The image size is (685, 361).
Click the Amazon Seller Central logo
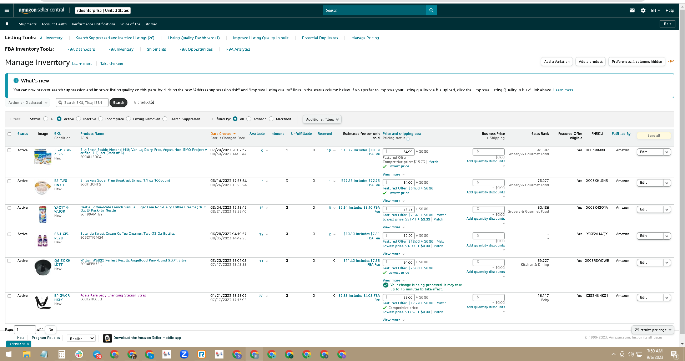(41, 10)
